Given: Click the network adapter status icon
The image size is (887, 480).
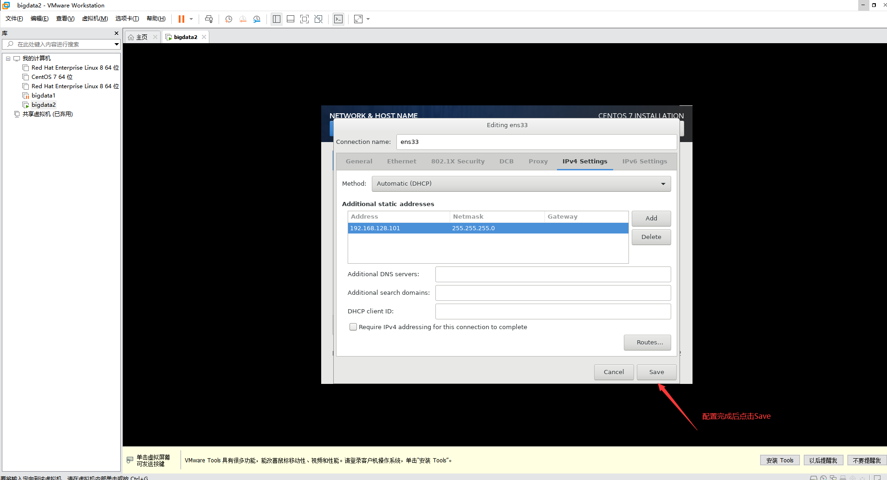Looking at the screenshot, I should (833, 477).
